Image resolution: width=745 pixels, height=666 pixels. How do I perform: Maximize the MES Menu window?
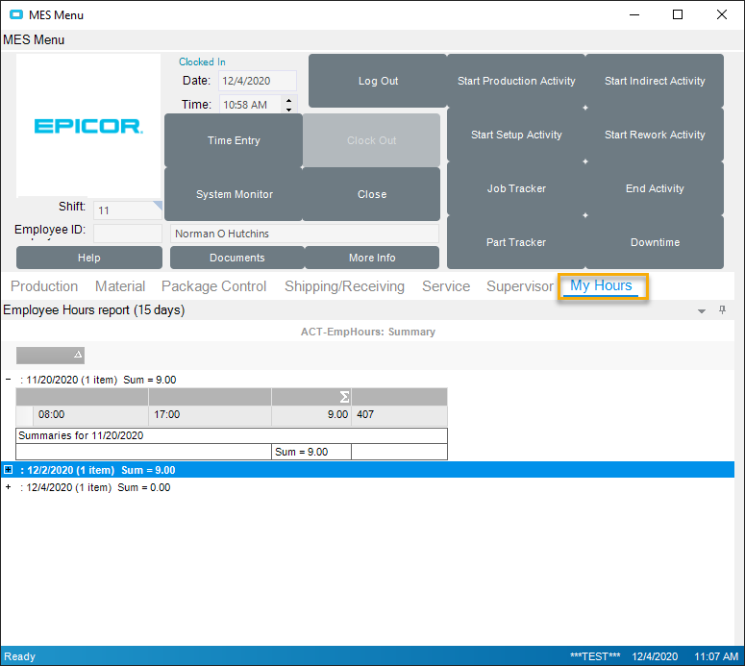click(678, 14)
